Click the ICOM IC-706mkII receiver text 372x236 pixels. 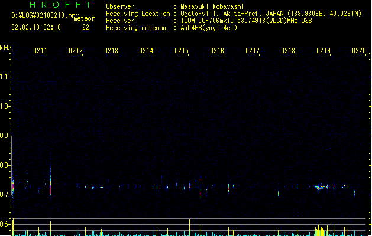click(246, 21)
